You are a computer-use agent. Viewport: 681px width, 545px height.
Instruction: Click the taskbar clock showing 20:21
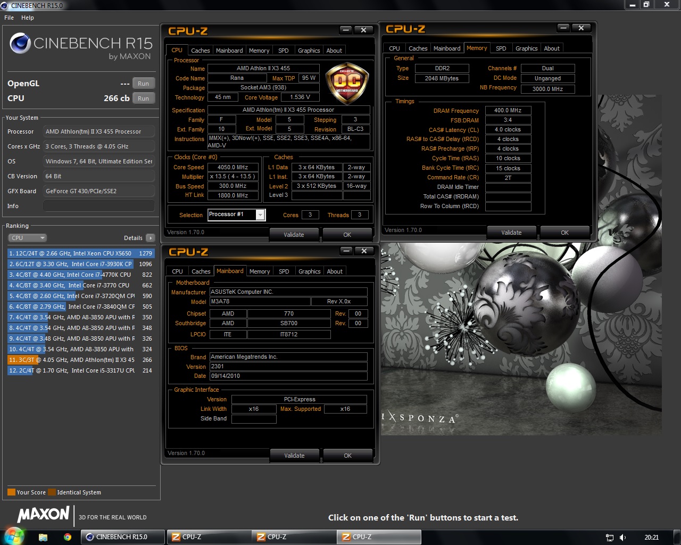click(x=651, y=538)
